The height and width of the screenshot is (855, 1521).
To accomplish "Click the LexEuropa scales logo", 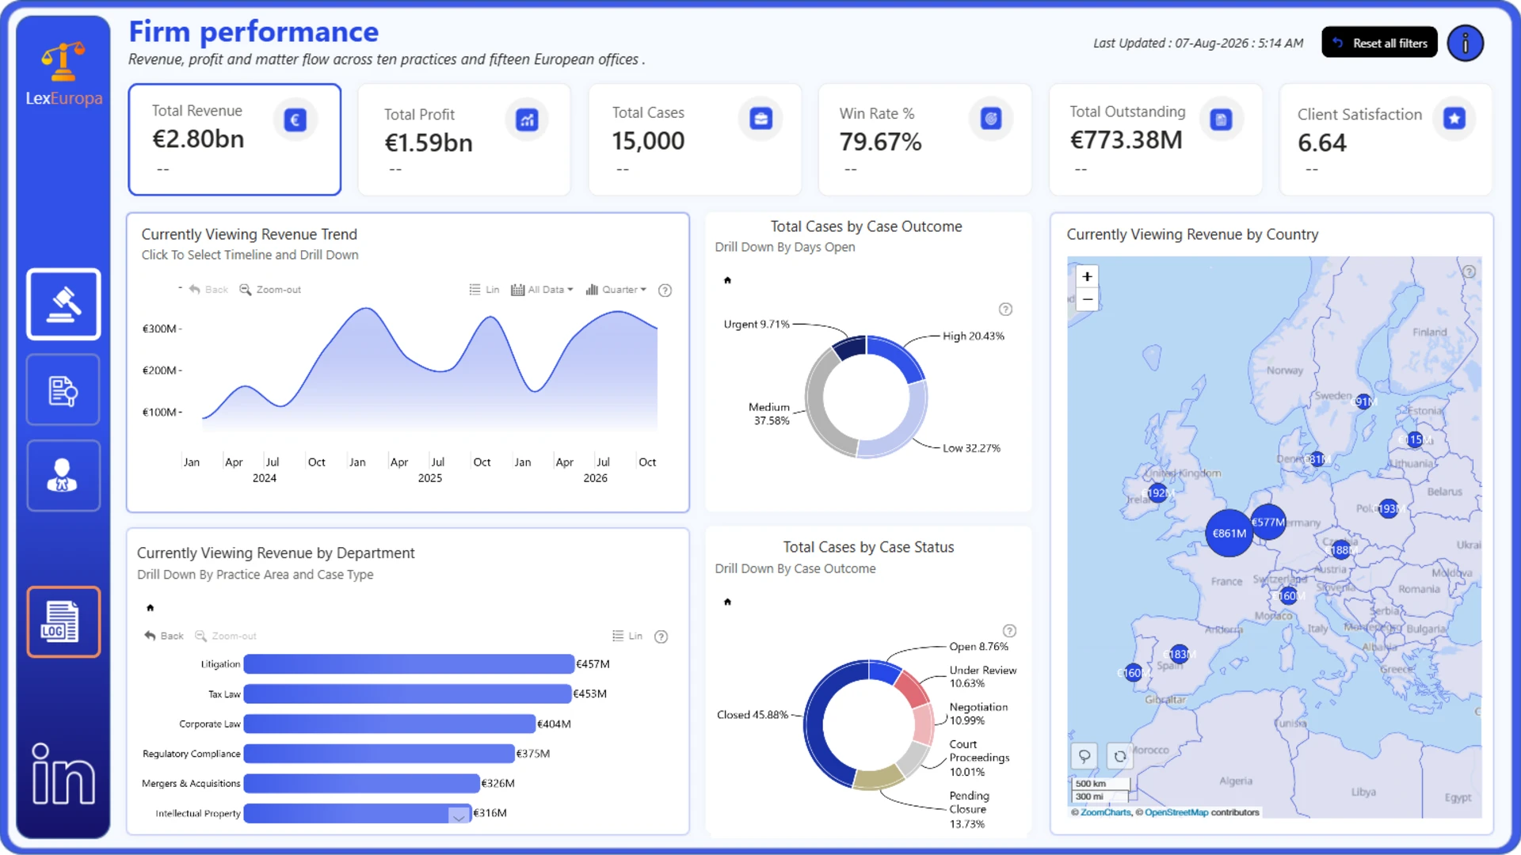I will click(x=63, y=62).
